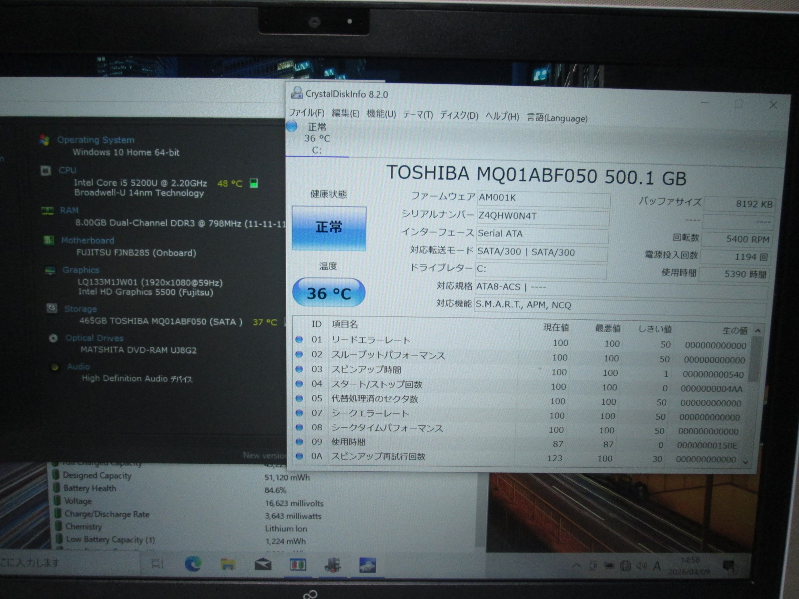Click the serial number field
The width and height of the screenshot is (799, 599).
pos(543,216)
